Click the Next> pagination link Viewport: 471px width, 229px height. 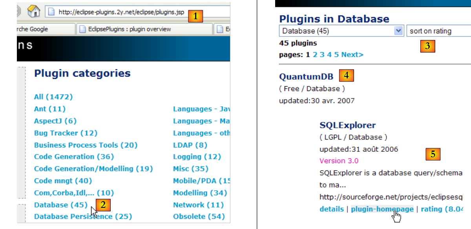(x=352, y=55)
